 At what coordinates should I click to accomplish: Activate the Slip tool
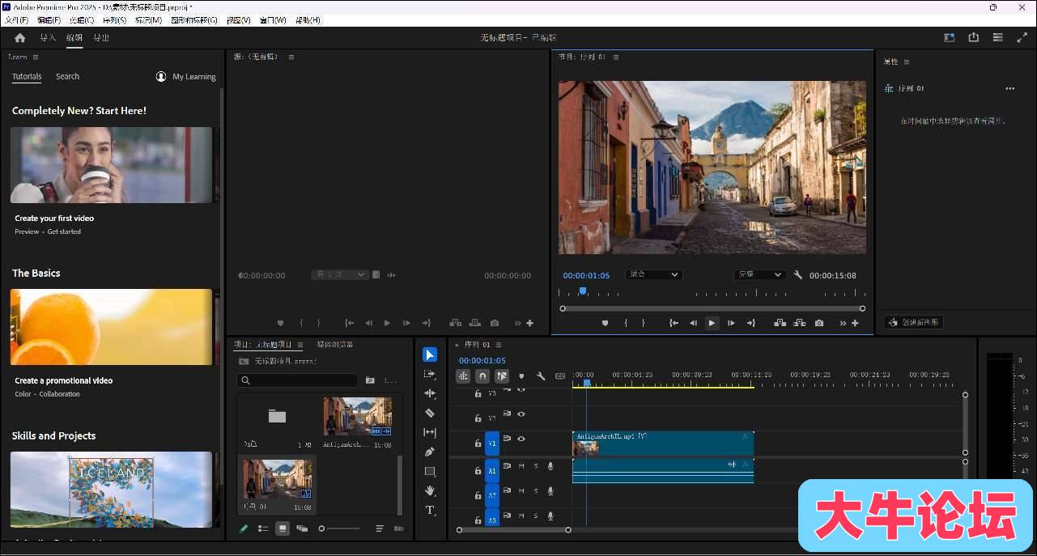tap(430, 432)
